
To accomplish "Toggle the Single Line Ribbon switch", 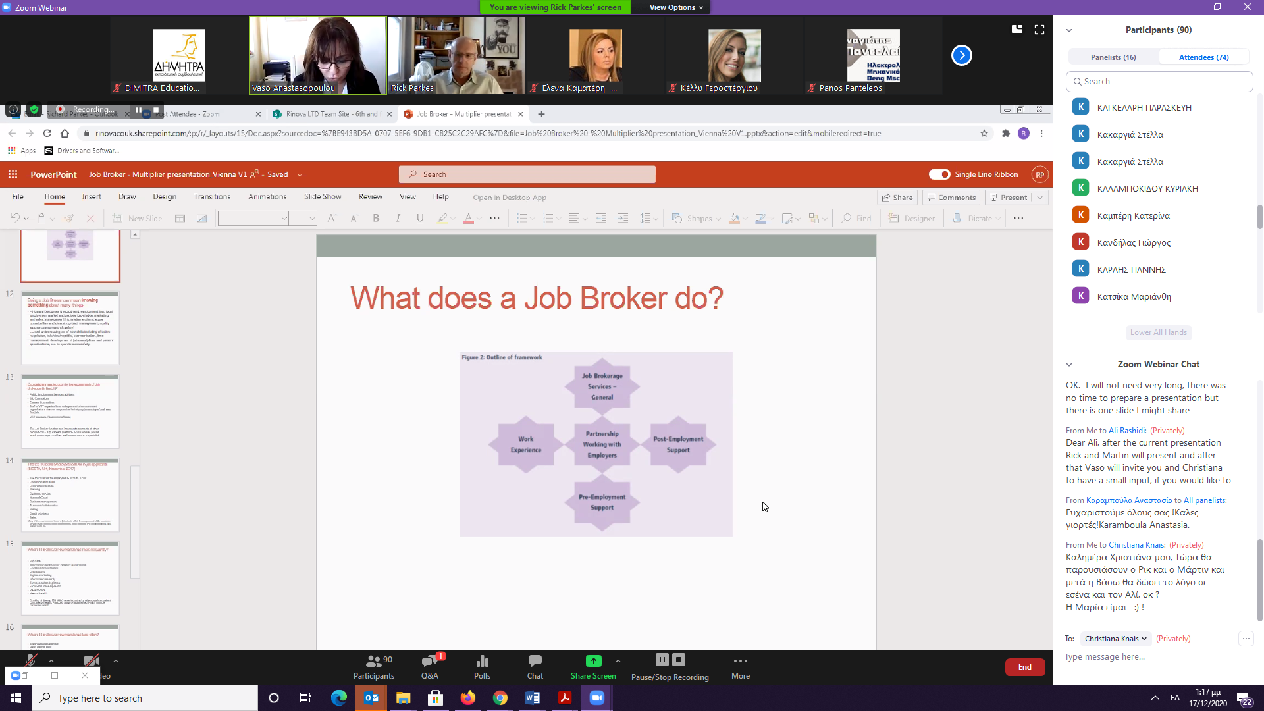I will tap(939, 174).
